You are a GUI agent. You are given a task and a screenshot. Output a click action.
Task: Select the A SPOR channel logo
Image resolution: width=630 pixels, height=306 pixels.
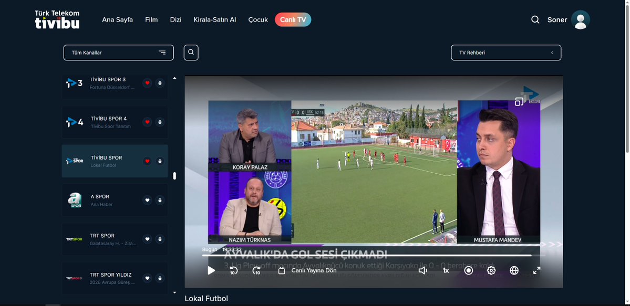pos(75,200)
